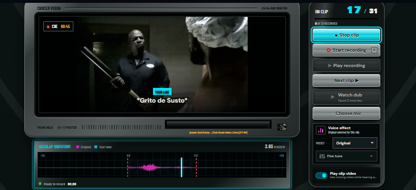
Task: Click the dark scrub bar under the video
Action: 218,124
